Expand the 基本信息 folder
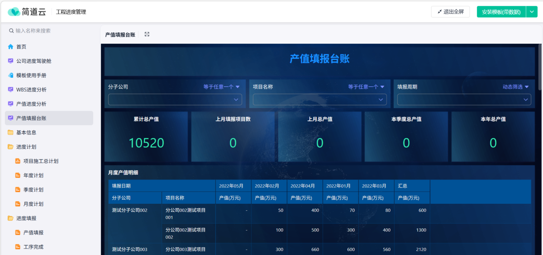The width and height of the screenshot is (543, 255). click(10, 132)
